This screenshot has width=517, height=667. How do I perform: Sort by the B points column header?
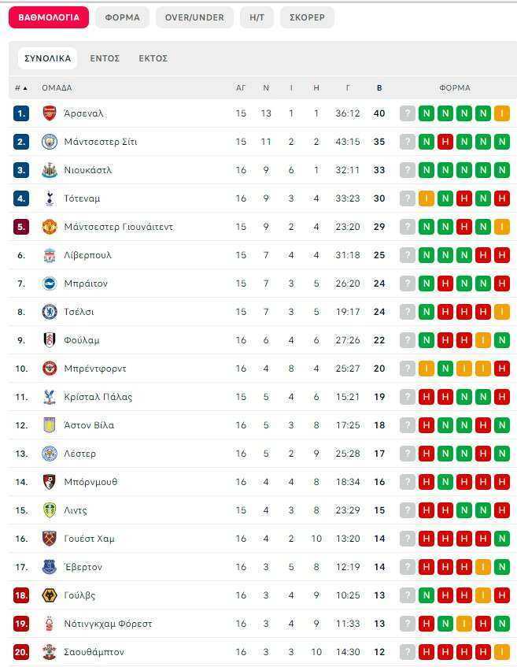coord(379,88)
